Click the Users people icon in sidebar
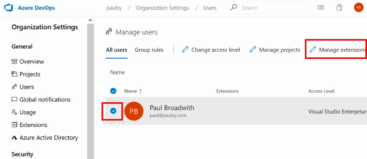This screenshot has width=367, height=159. [x=14, y=87]
